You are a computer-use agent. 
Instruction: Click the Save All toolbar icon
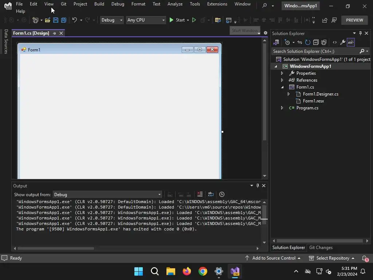point(63,20)
